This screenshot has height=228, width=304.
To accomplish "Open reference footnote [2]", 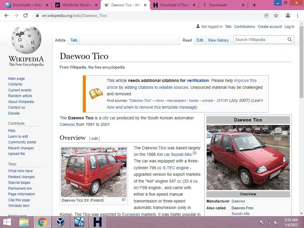I will point(194,153).
